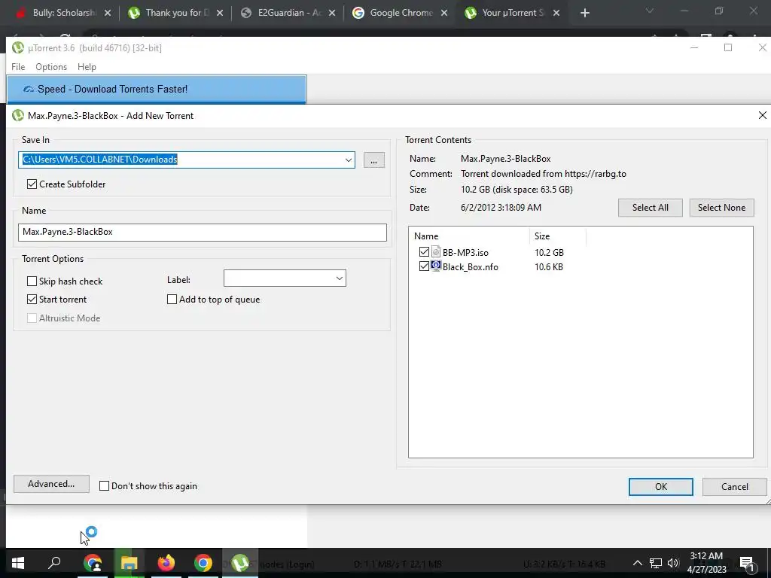Close the E2Guardian browser tab

332,14
